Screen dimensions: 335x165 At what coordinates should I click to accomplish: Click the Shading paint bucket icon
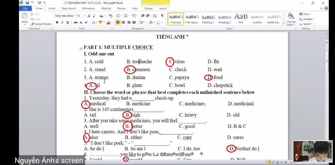tap(150, 23)
